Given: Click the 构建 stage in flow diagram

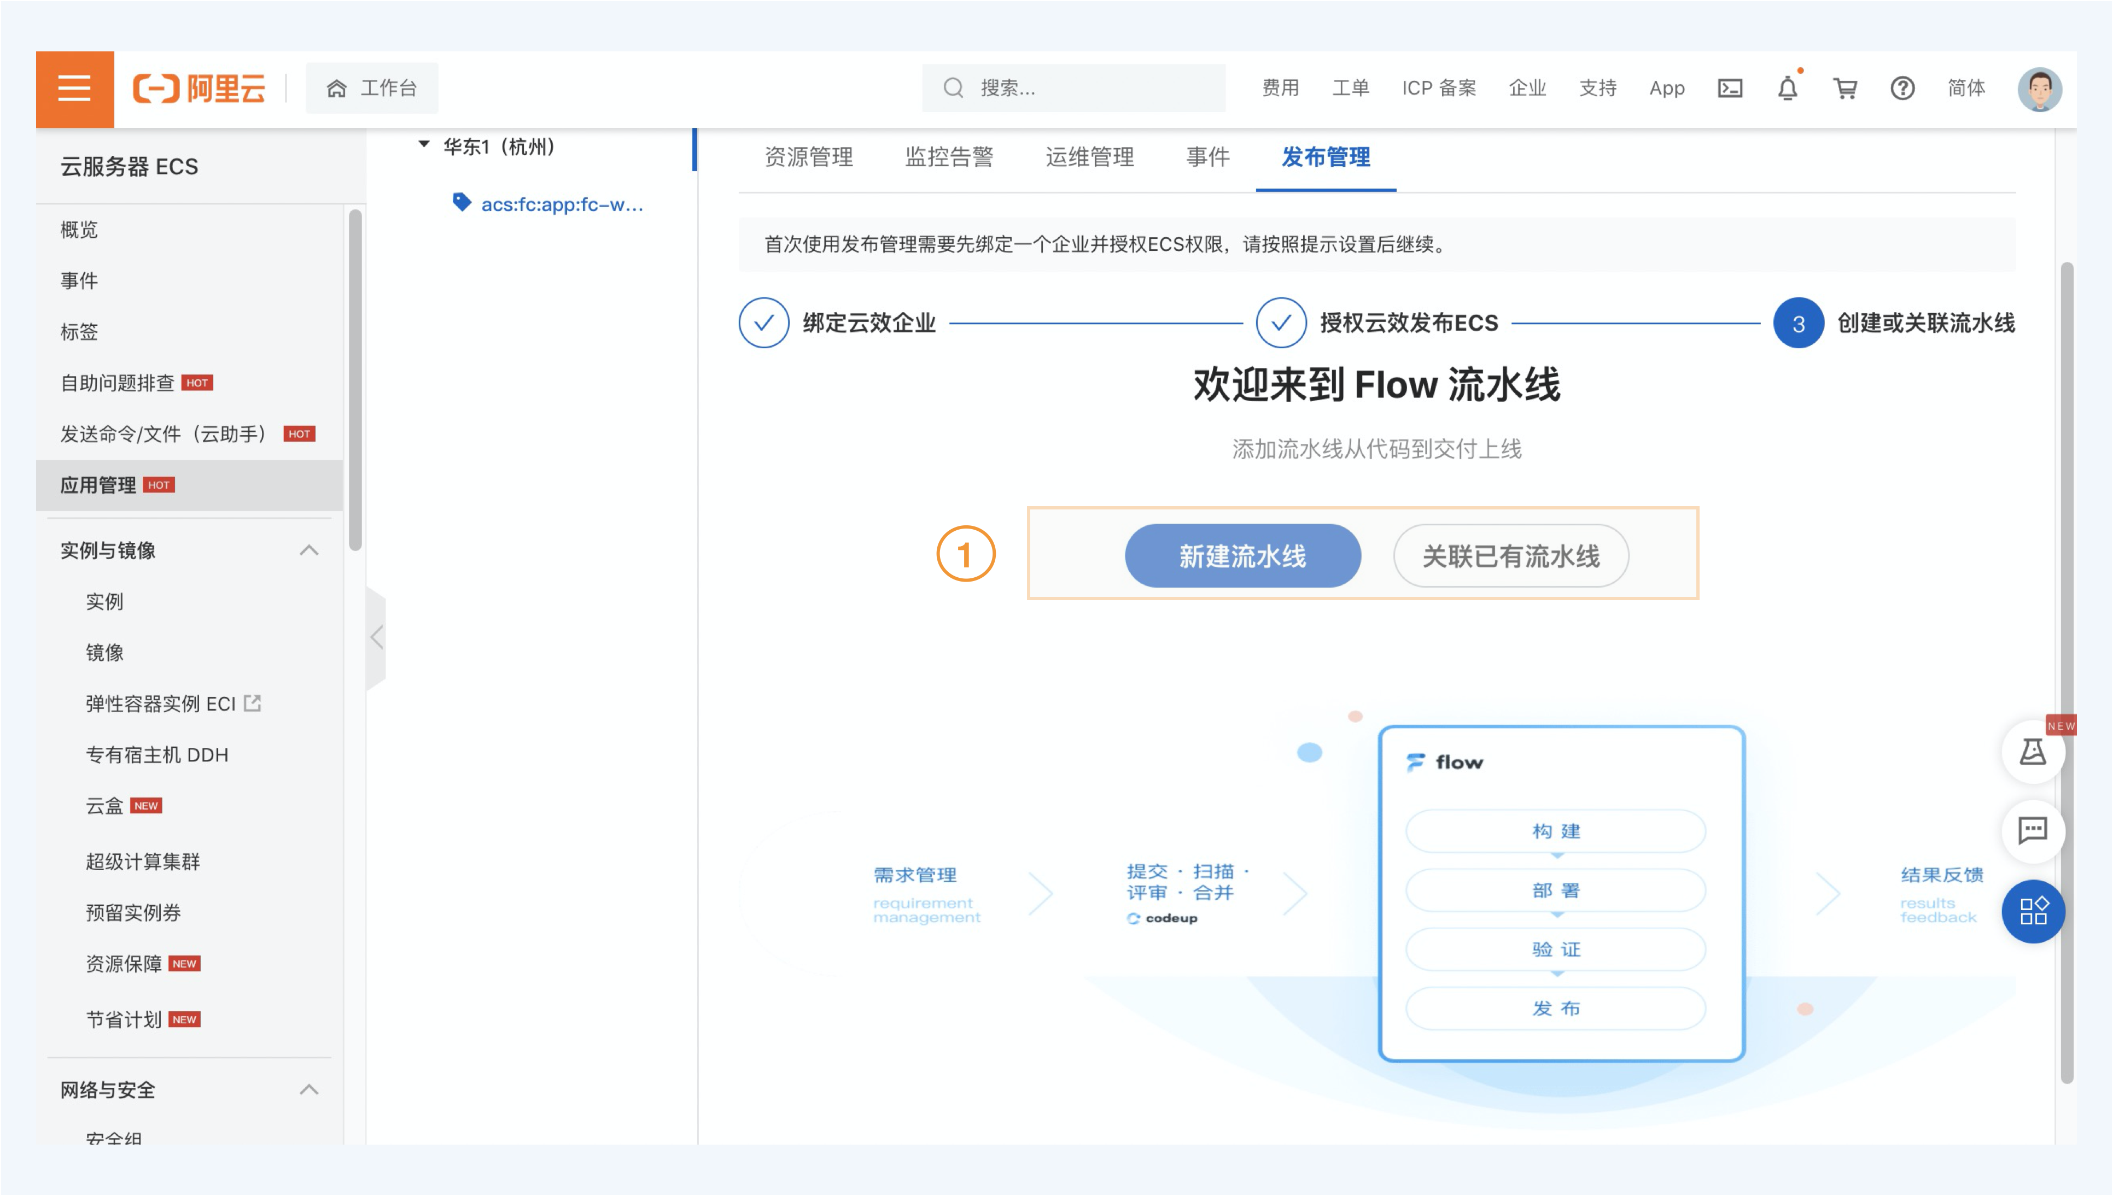Looking at the screenshot, I should tap(1555, 831).
